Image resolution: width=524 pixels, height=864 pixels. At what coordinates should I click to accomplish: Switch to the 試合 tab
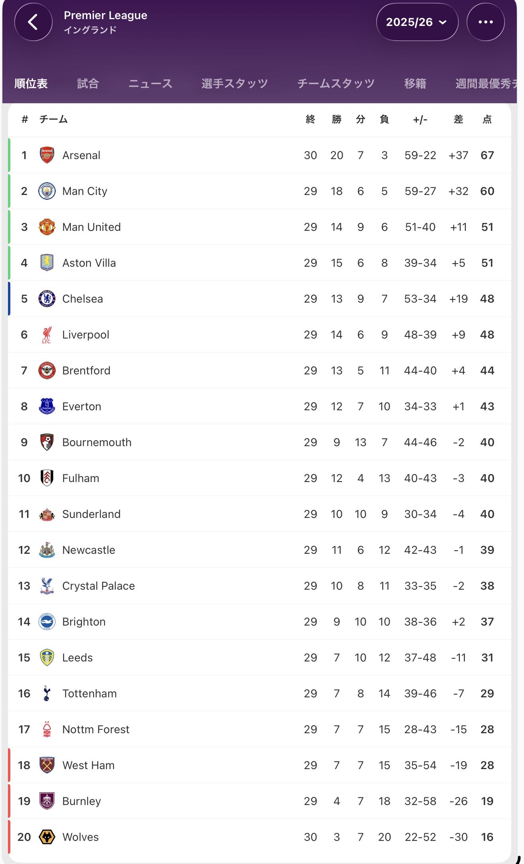point(88,83)
